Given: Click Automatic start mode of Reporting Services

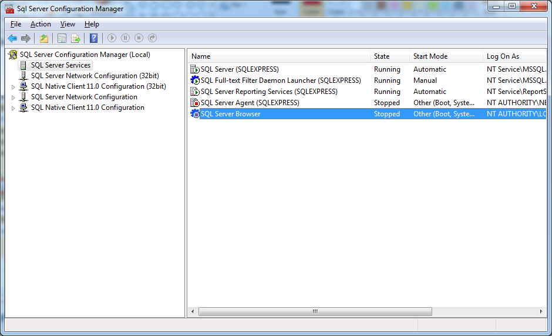Looking at the screenshot, I should coord(429,92).
